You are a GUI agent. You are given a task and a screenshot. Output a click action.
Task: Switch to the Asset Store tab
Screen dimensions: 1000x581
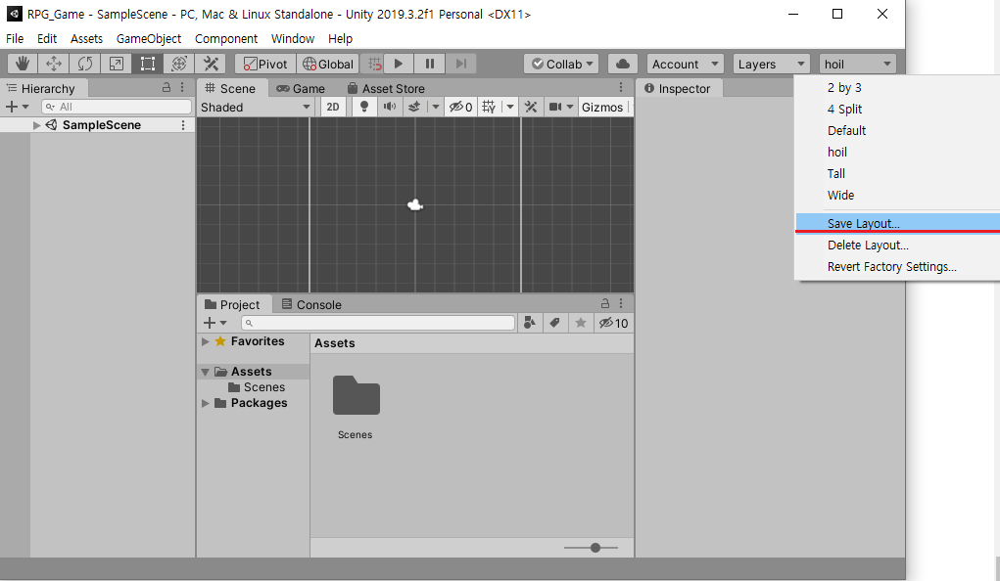[x=386, y=89]
